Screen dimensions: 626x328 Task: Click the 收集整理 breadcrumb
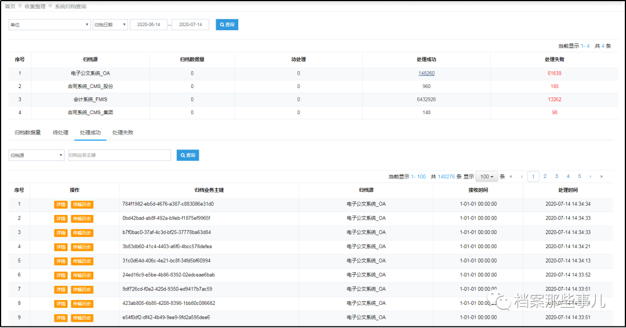[35, 6]
